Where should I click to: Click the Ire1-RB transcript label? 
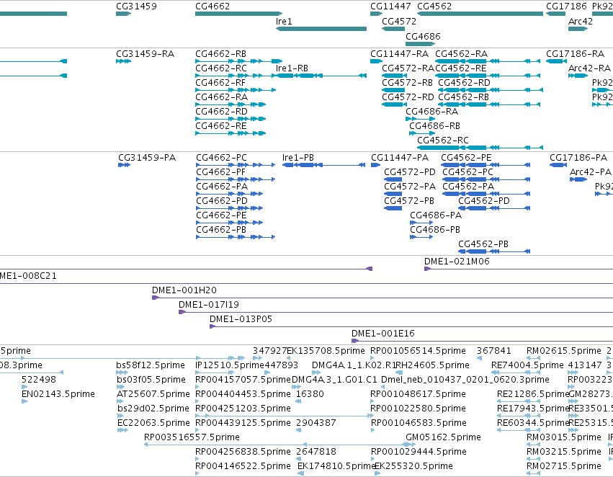click(x=292, y=68)
